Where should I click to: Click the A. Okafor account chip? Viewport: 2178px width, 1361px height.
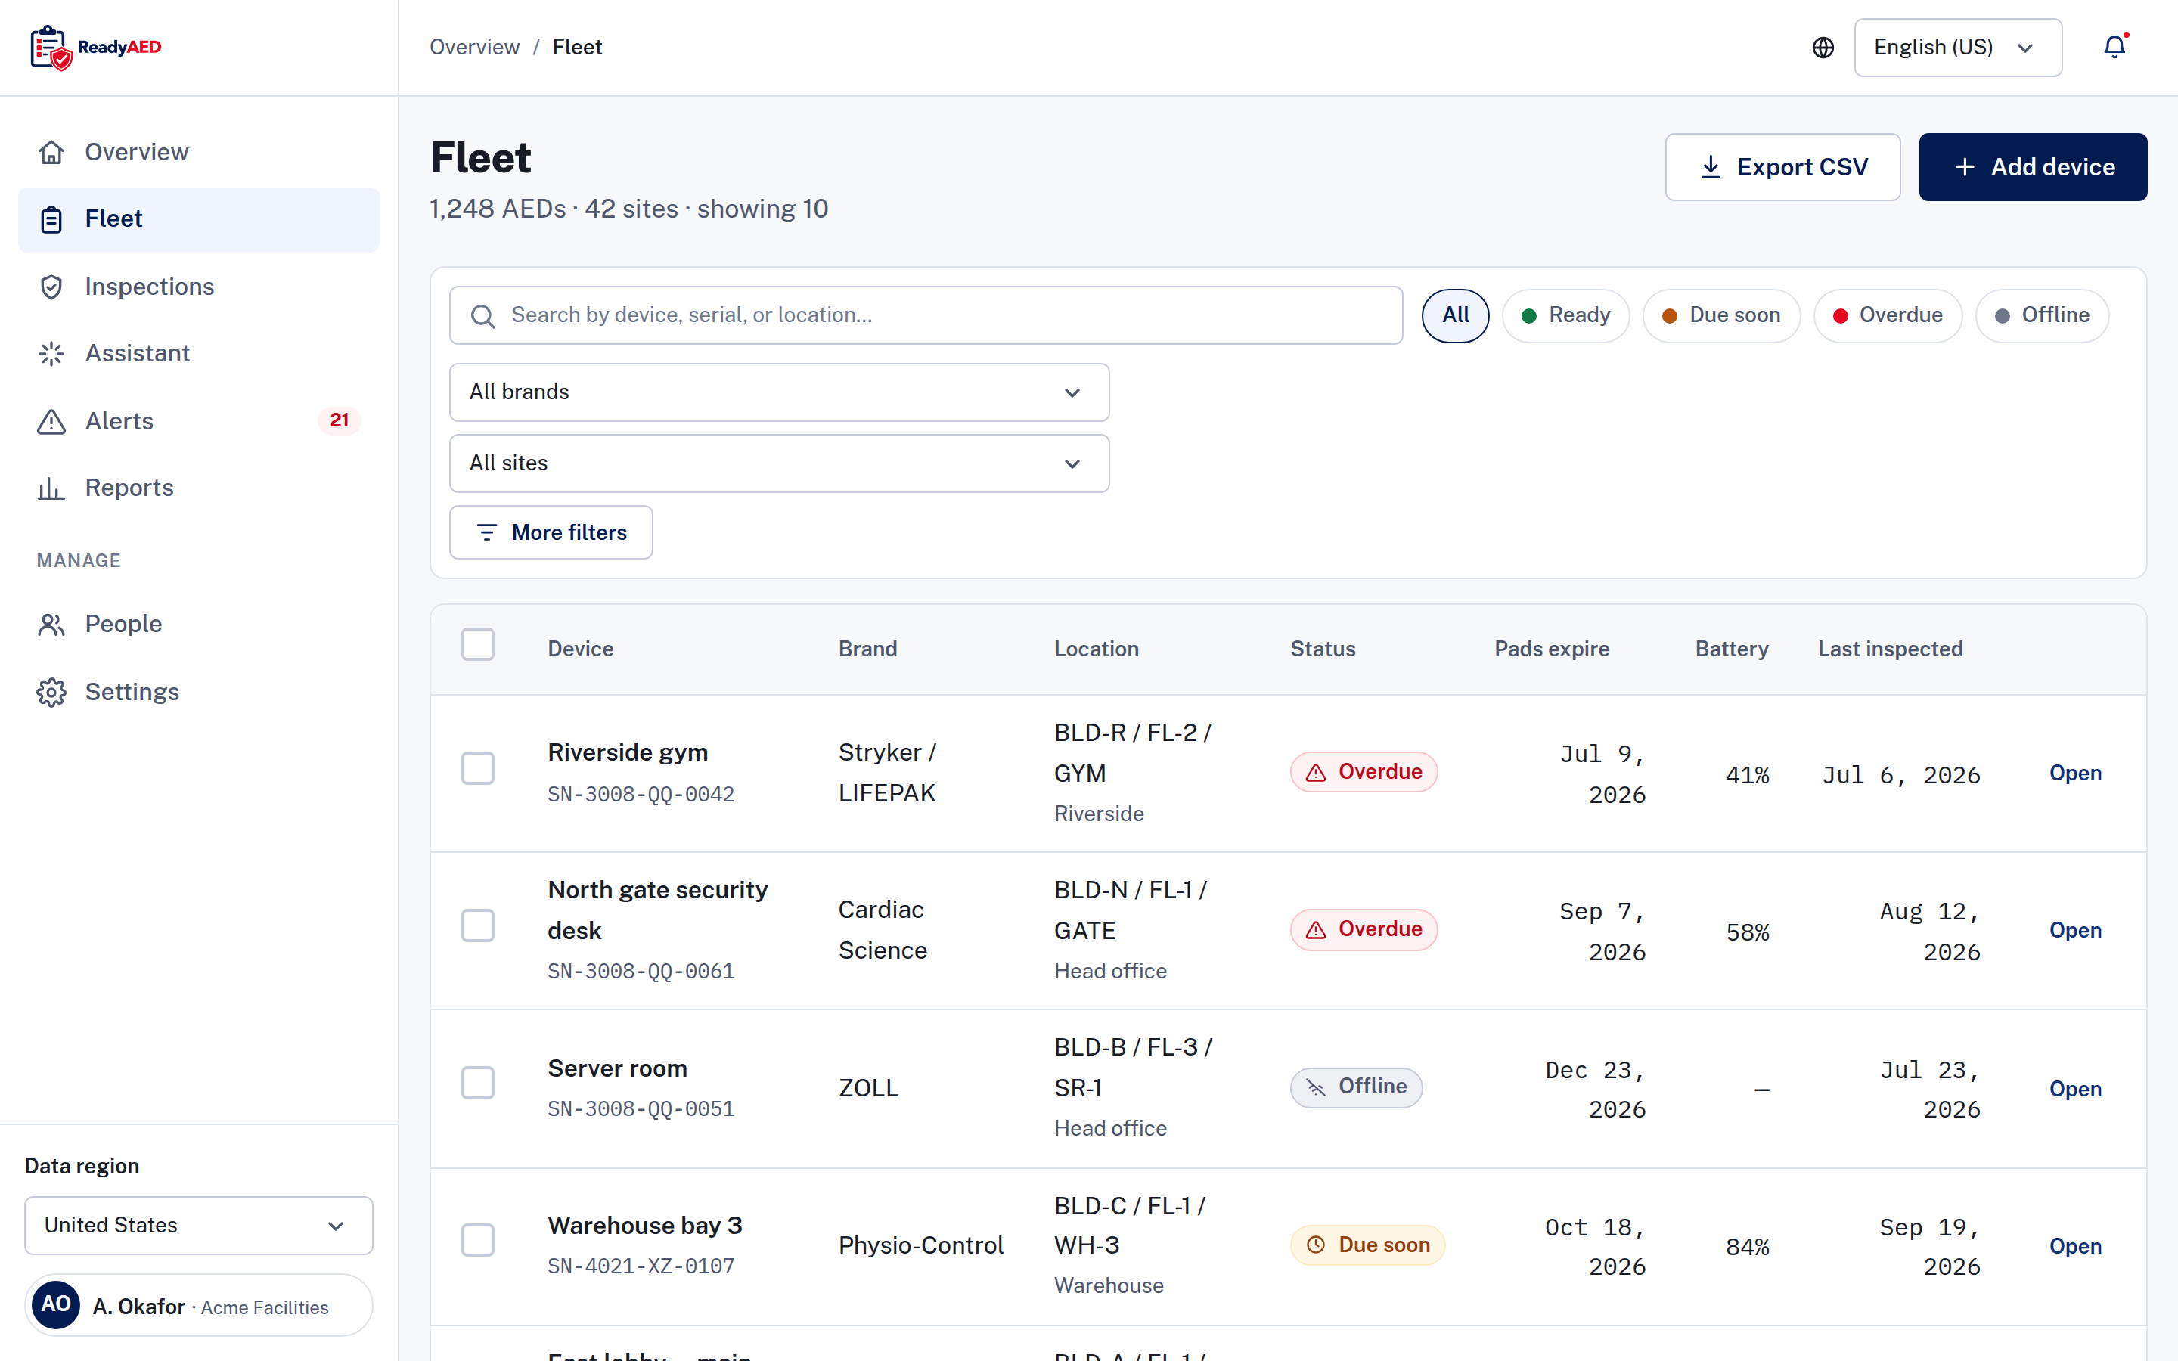click(x=198, y=1305)
